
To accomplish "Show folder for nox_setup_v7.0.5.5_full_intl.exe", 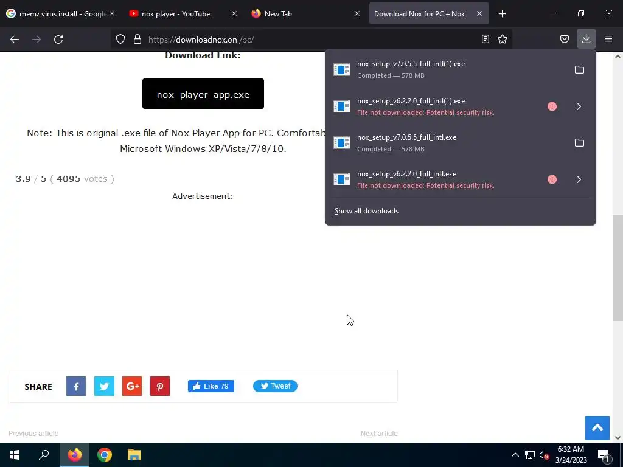I will (579, 142).
